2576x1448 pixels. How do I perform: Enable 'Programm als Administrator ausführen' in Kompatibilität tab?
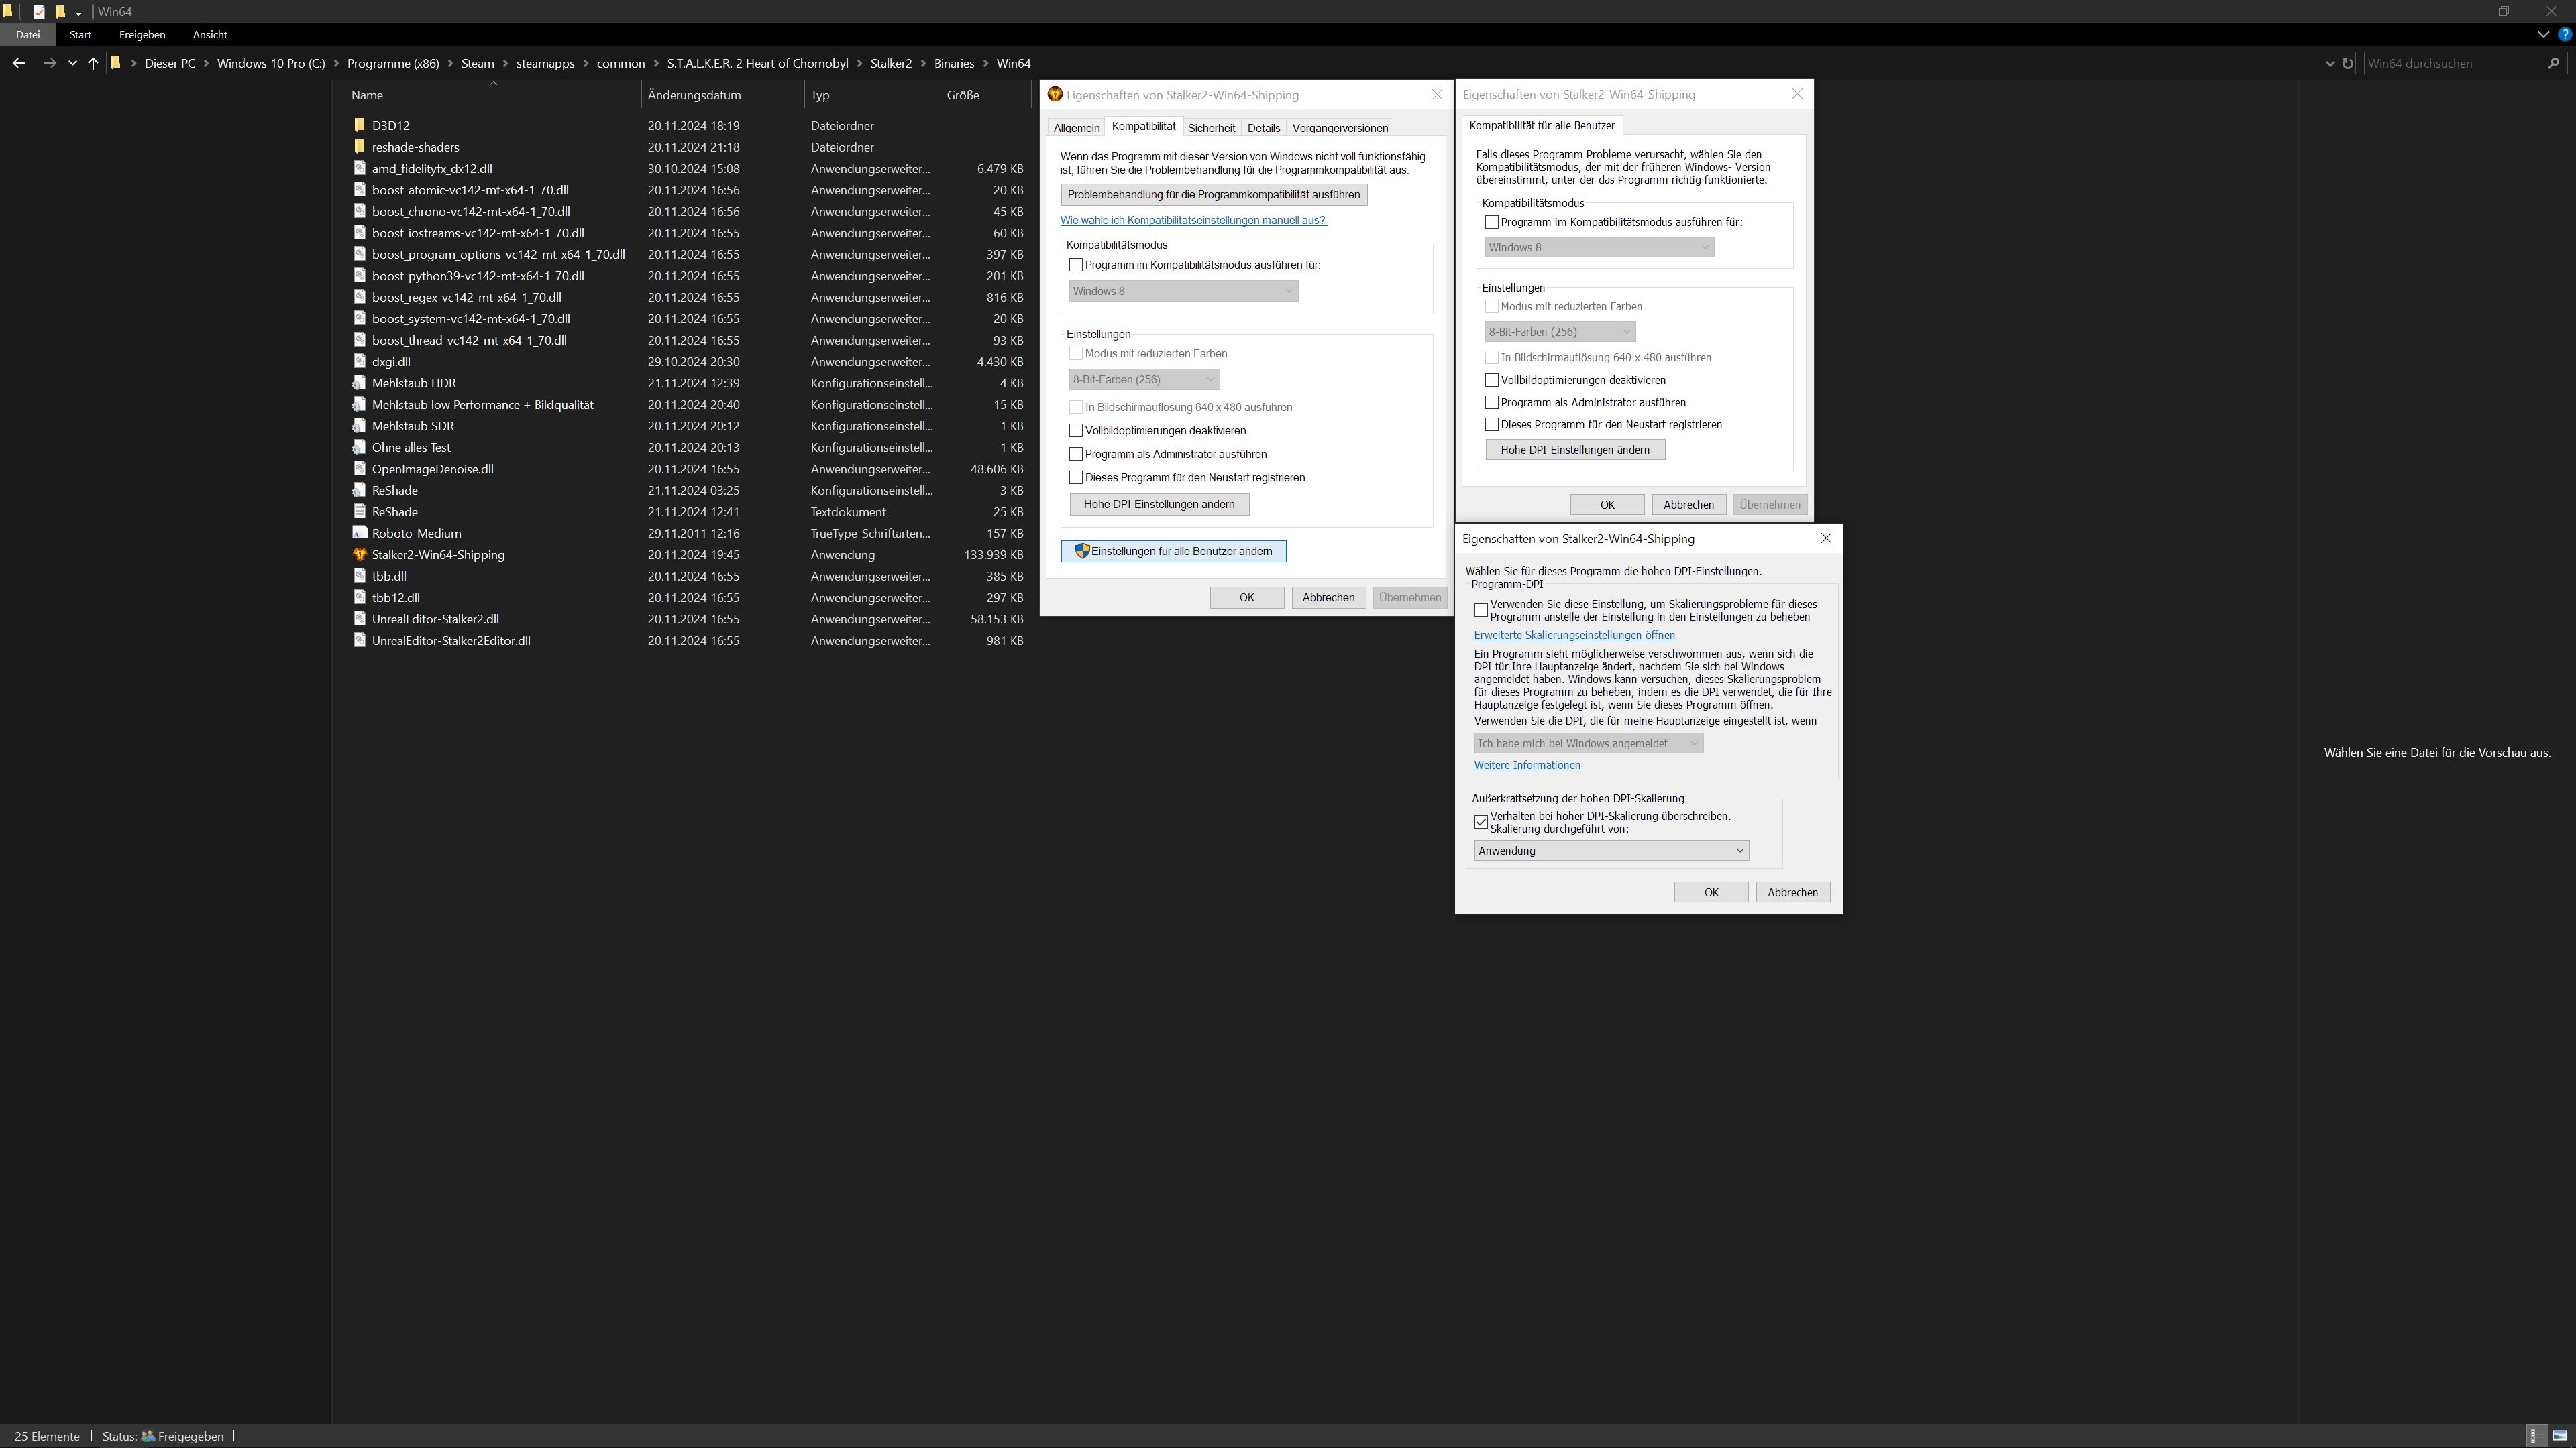pos(1076,455)
